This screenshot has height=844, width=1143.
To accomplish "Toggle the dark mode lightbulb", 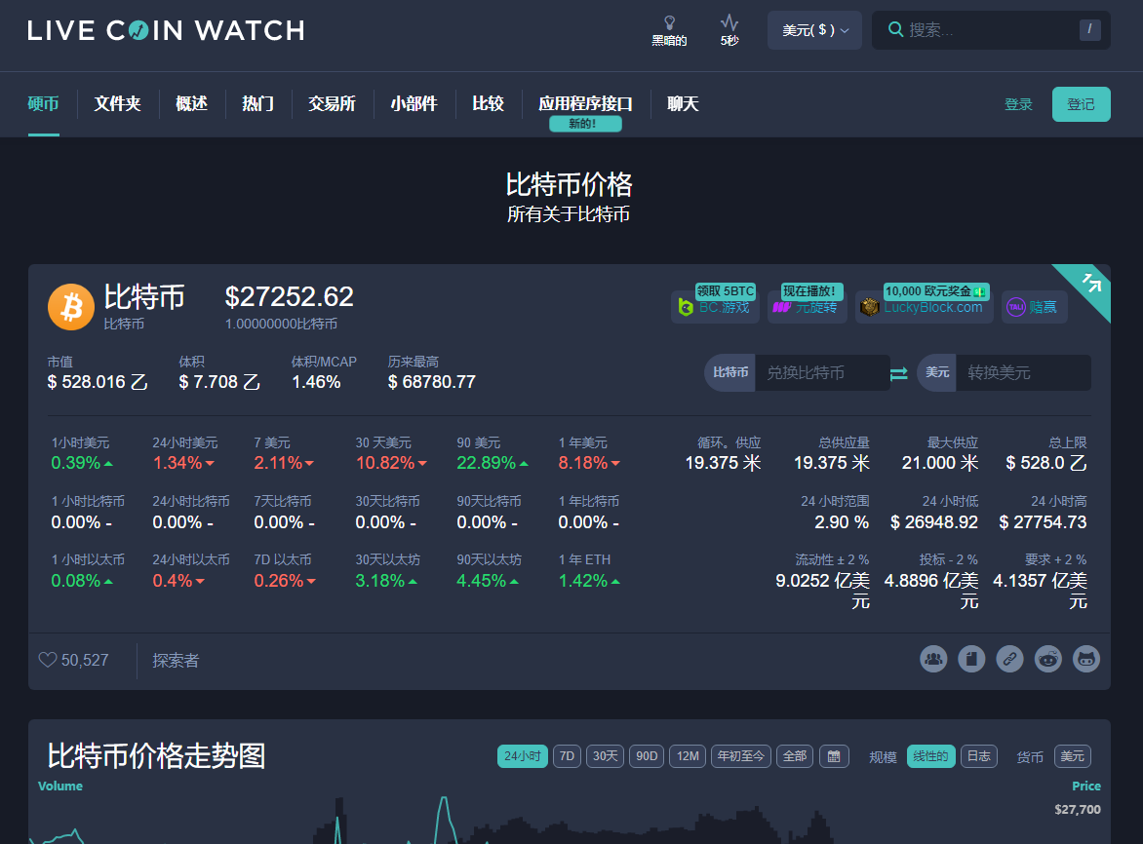I will 669,29.
